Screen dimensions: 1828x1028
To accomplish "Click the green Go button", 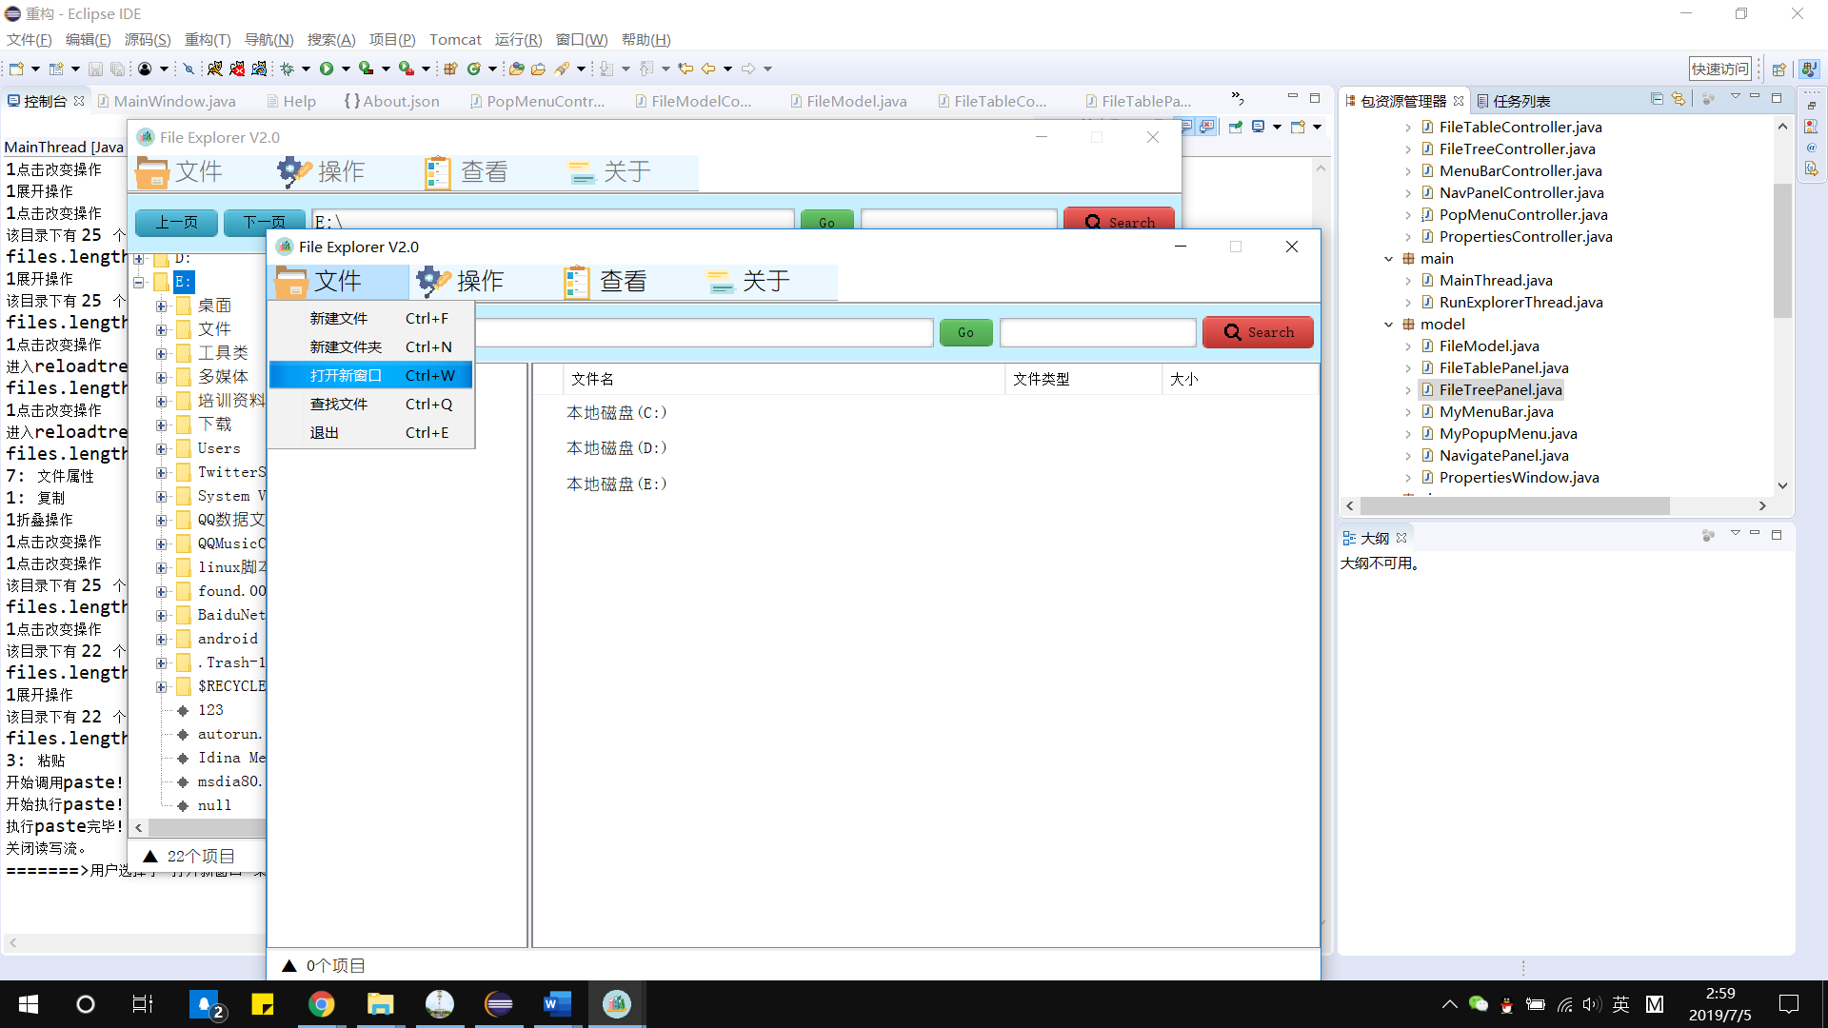I will 964,332.
